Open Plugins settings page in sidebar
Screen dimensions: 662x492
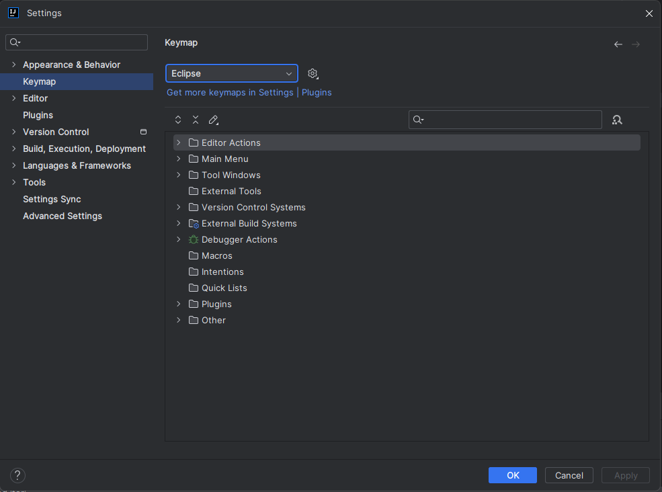pos(77,116)
